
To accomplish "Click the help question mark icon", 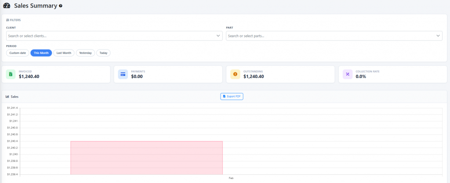I will (61, 6).
